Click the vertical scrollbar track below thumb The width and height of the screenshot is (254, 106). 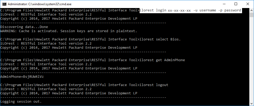[x=251, y=60]
